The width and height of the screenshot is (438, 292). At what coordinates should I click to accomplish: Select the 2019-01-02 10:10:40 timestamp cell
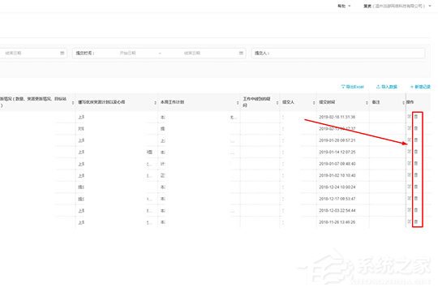point(337,175)
